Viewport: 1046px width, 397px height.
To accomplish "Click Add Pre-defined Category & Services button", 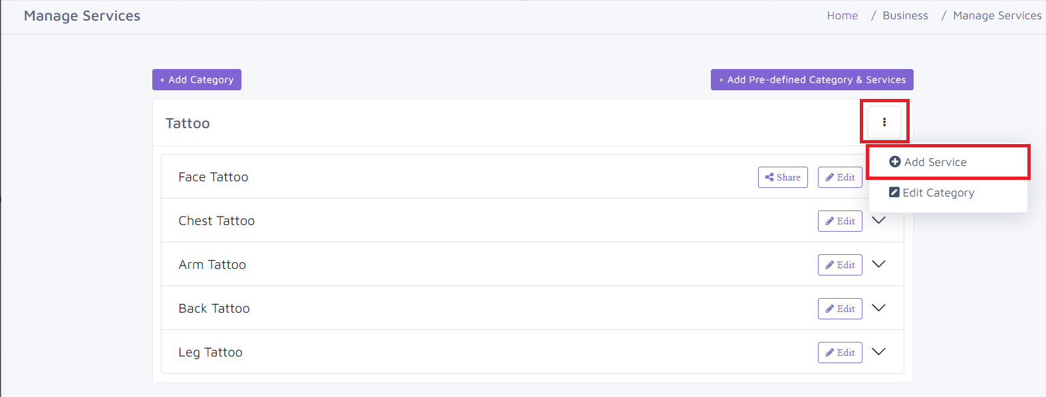I will point(812,80).
